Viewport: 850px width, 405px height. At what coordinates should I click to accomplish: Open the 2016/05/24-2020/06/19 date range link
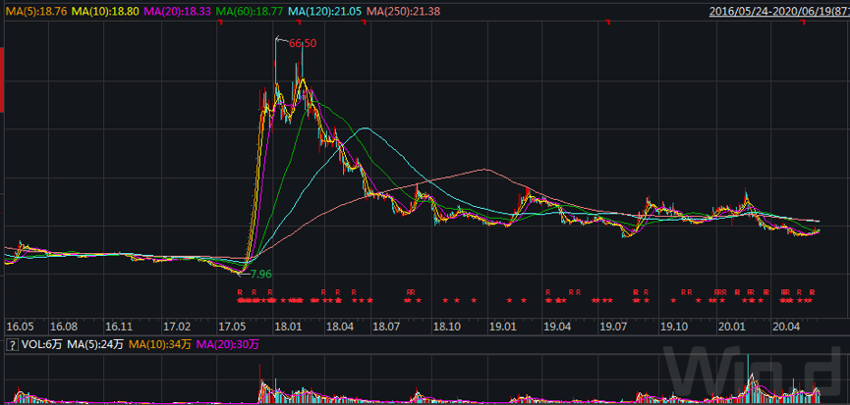(776, 11)
